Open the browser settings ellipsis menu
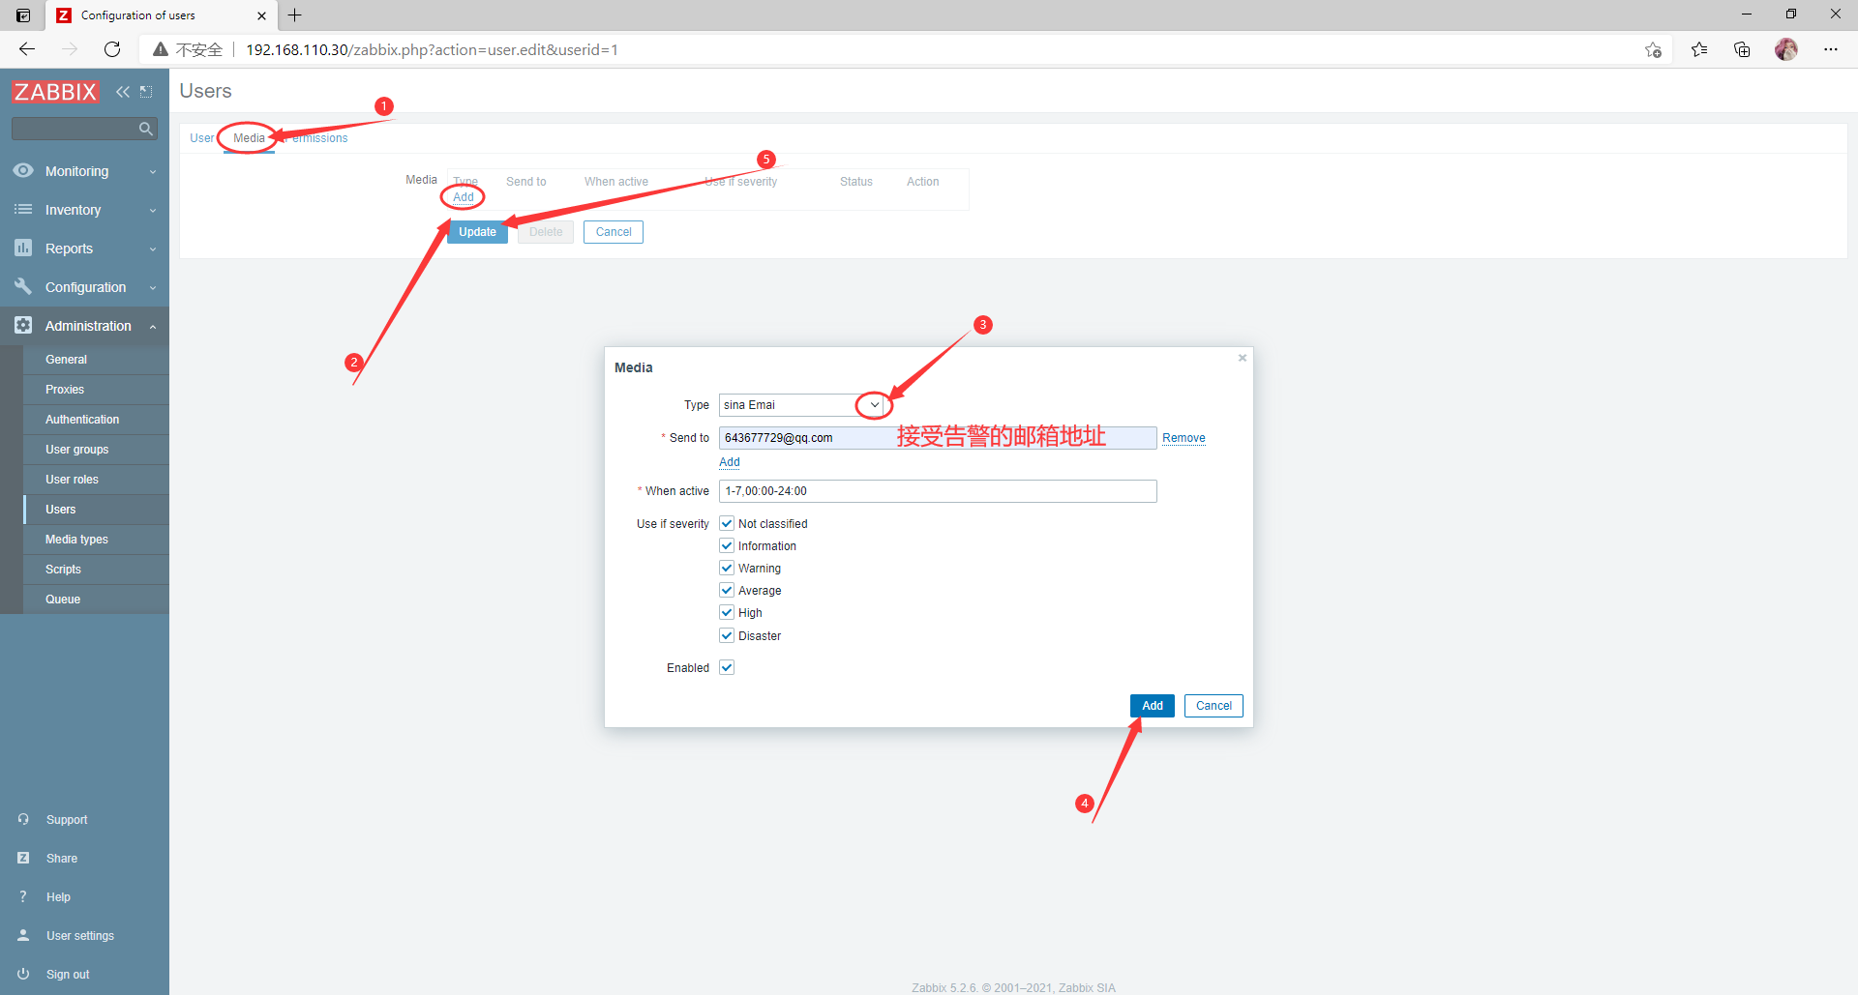The height and width of the screenshot is (995, 1858). [1831, 49]
